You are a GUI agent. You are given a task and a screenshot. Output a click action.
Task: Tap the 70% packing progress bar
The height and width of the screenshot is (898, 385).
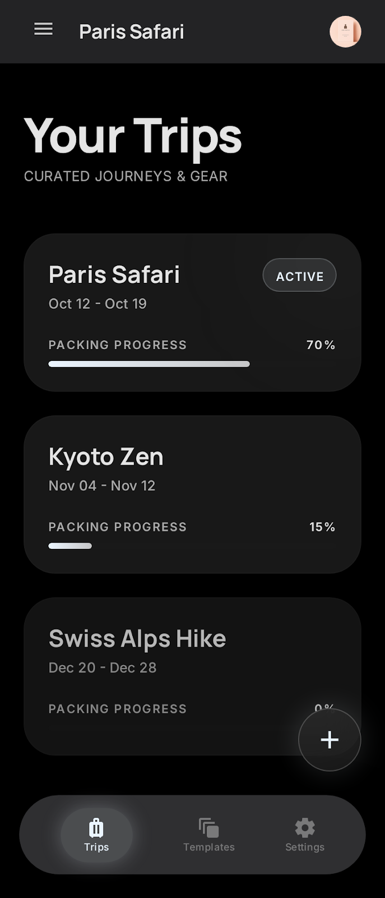tap(149, 364)
